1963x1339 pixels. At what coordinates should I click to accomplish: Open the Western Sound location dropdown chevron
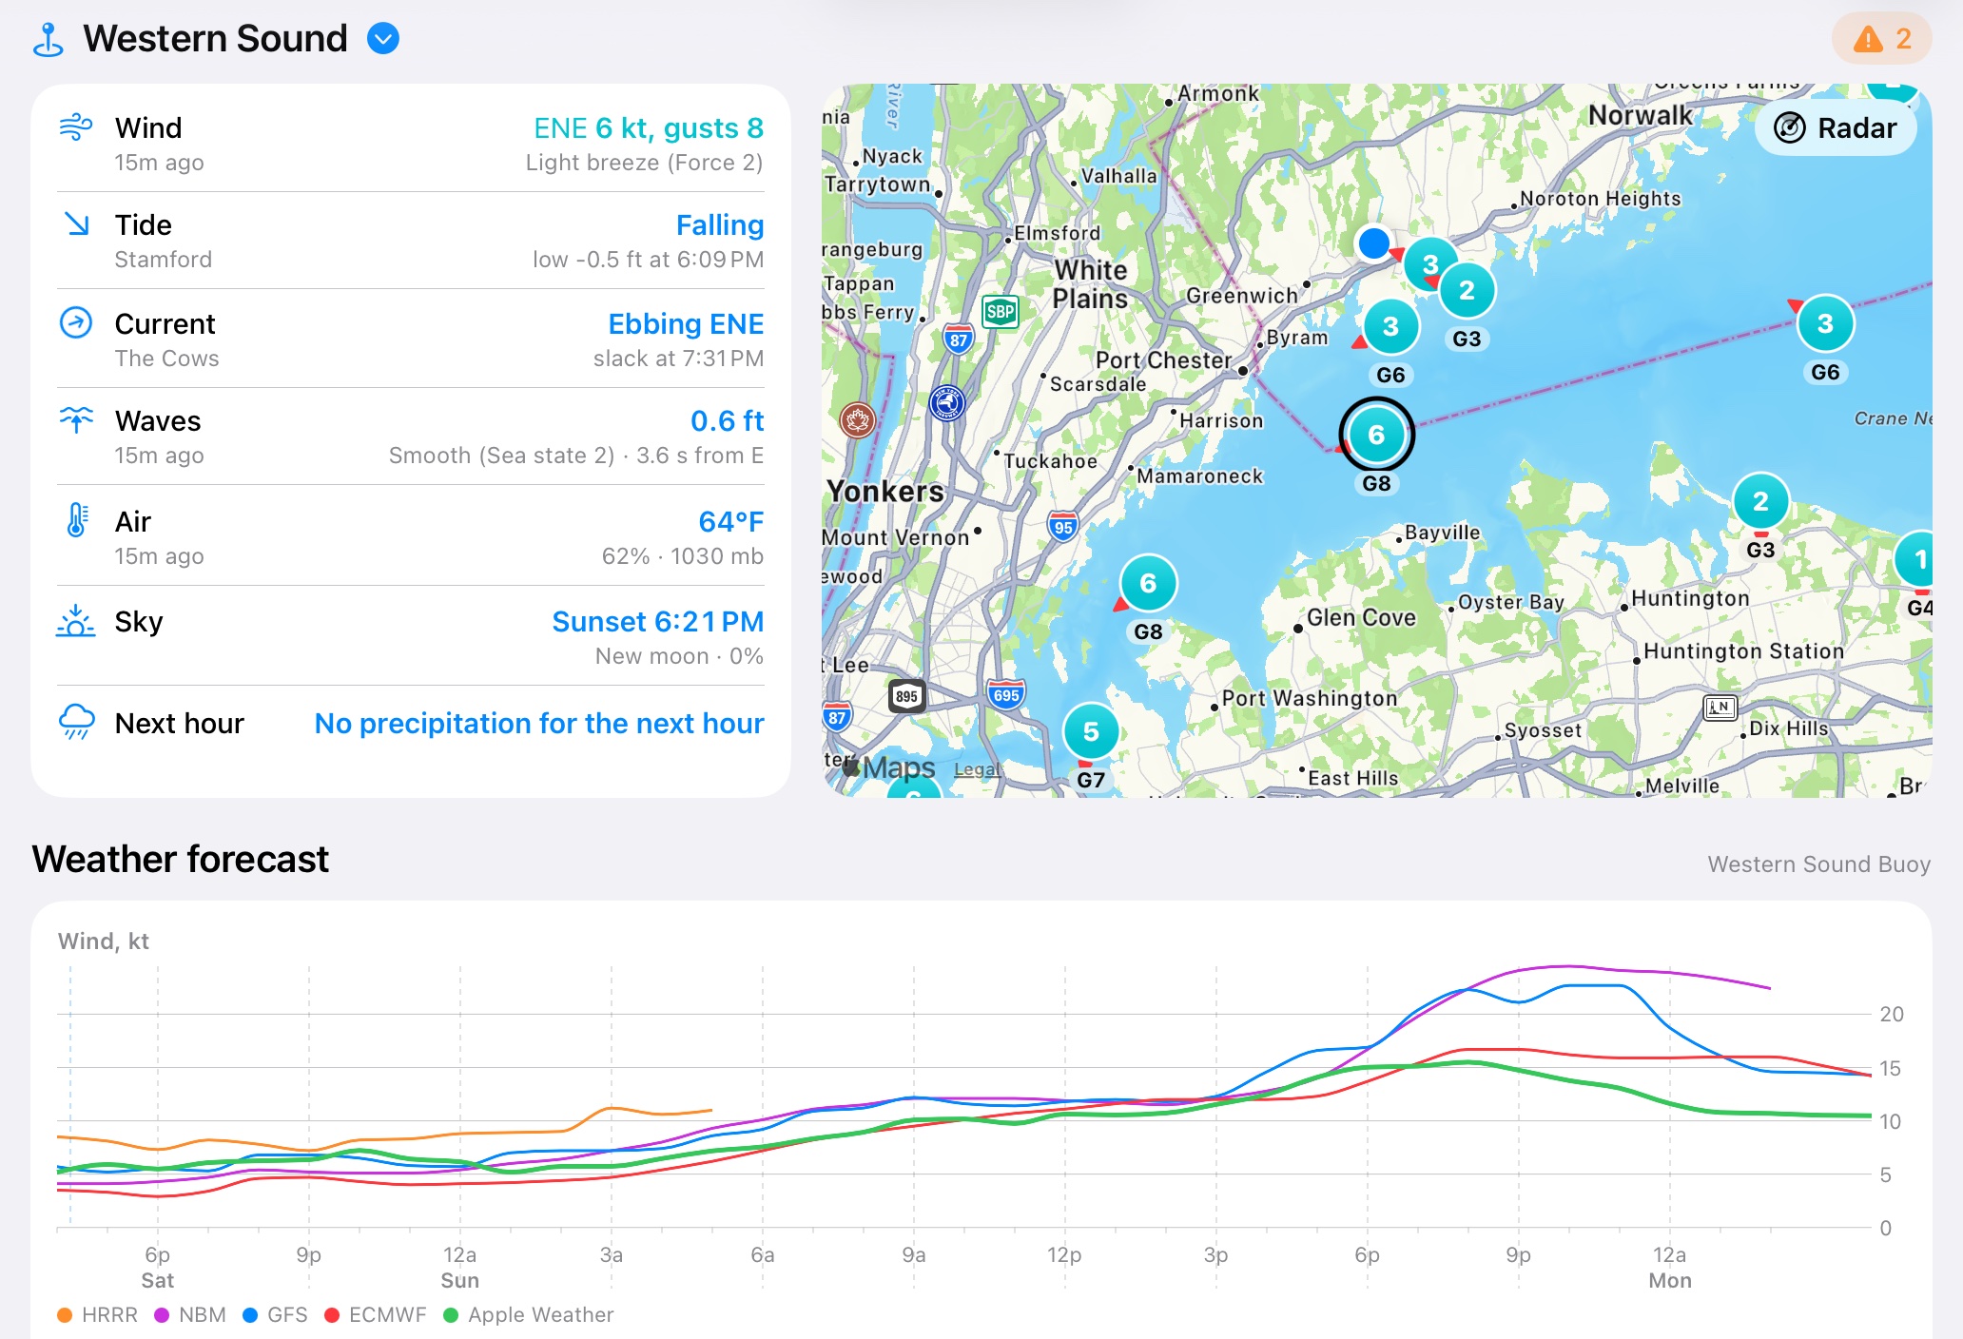383,39
